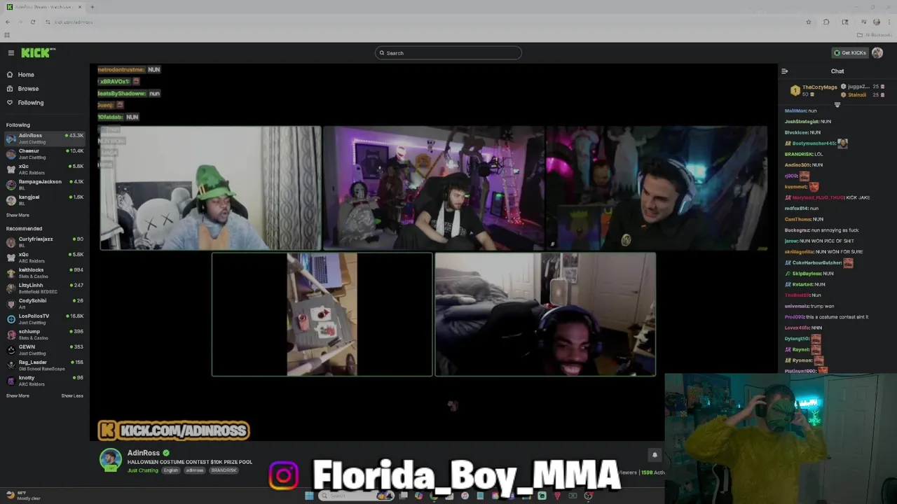The image size is (897, 504).
Task: Expand Show More under Following
Action: coord(18,216)
